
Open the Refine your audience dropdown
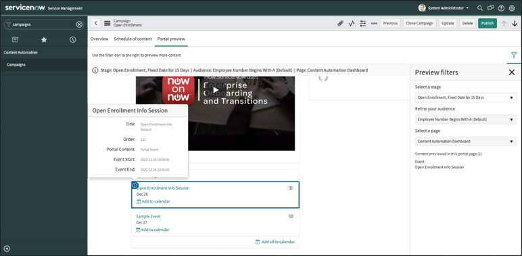(x=466, y=119)
